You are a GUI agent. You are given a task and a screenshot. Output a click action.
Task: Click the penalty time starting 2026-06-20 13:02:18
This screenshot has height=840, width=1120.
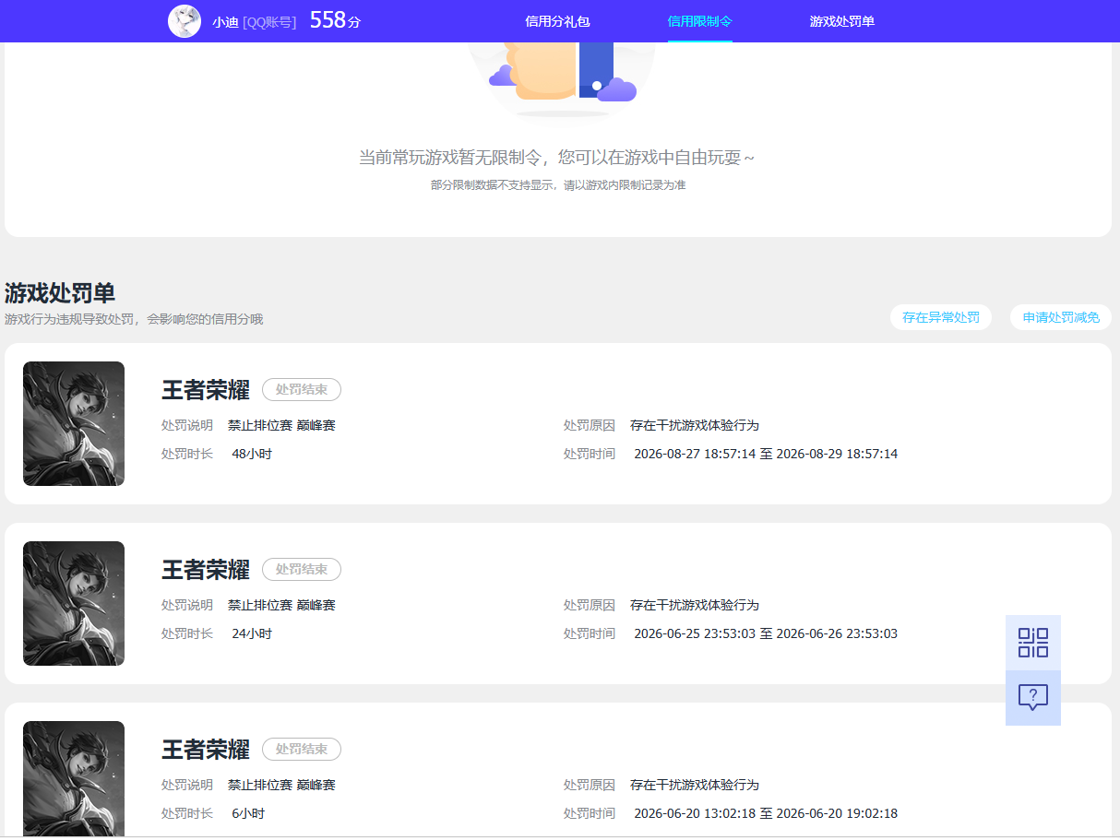[766, 814]
